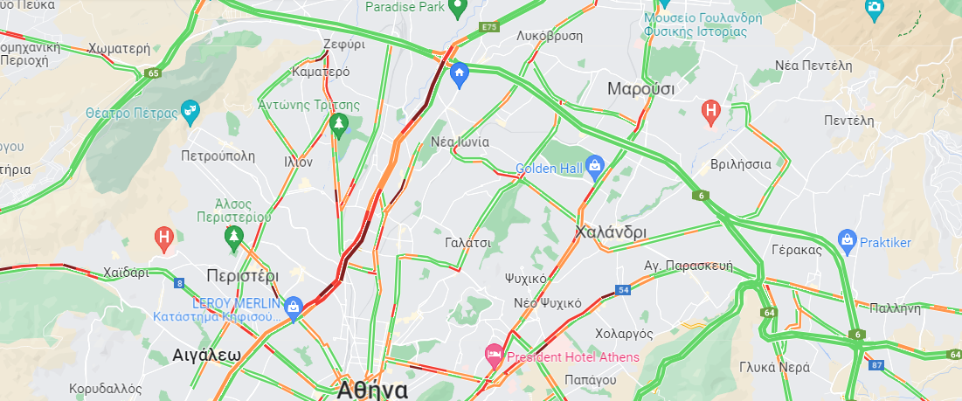
Task: Click the Αθήνα city name label
Action: pos(372,390)
